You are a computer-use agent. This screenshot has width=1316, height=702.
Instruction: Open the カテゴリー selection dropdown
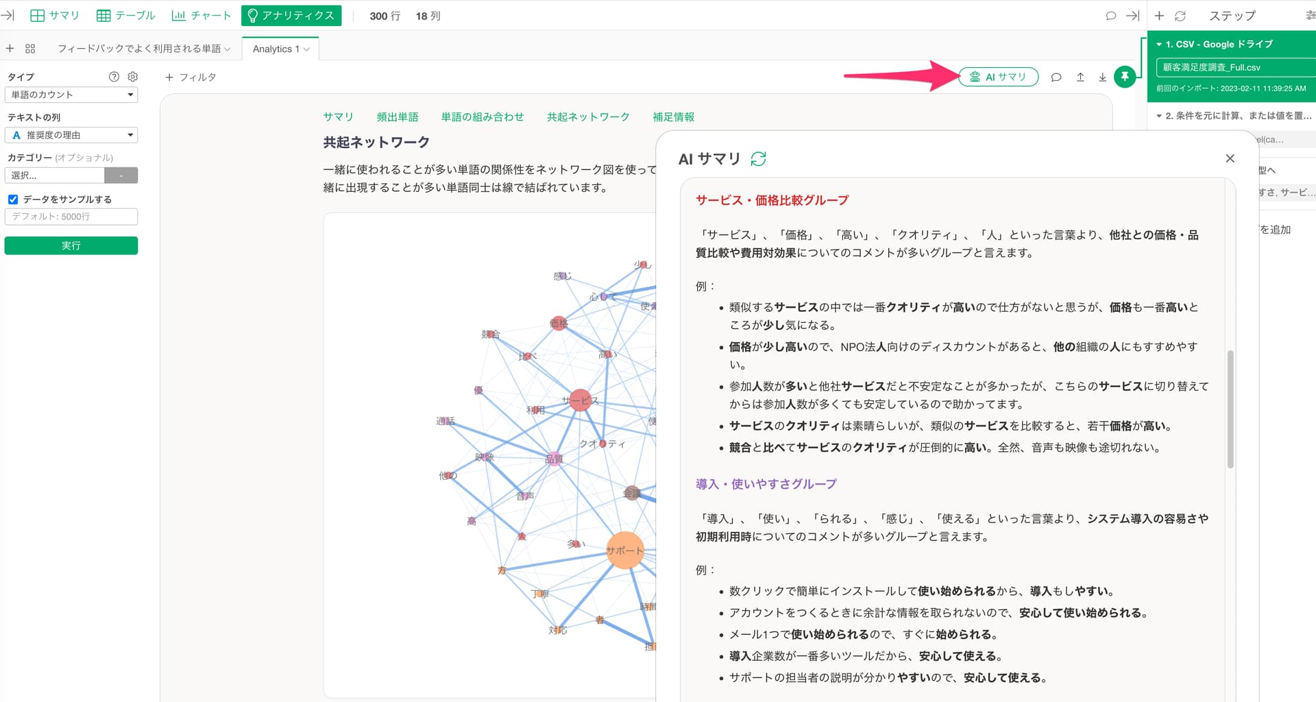point(71,175)
